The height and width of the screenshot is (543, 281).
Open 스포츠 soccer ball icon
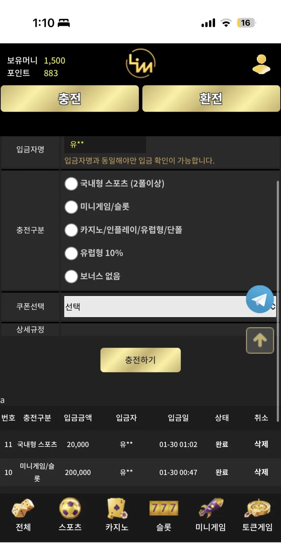70,508
